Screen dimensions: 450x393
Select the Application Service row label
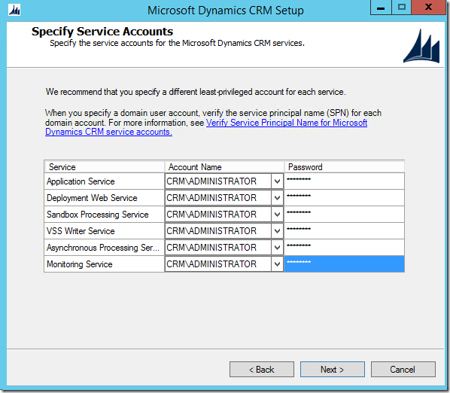[81, 181]
